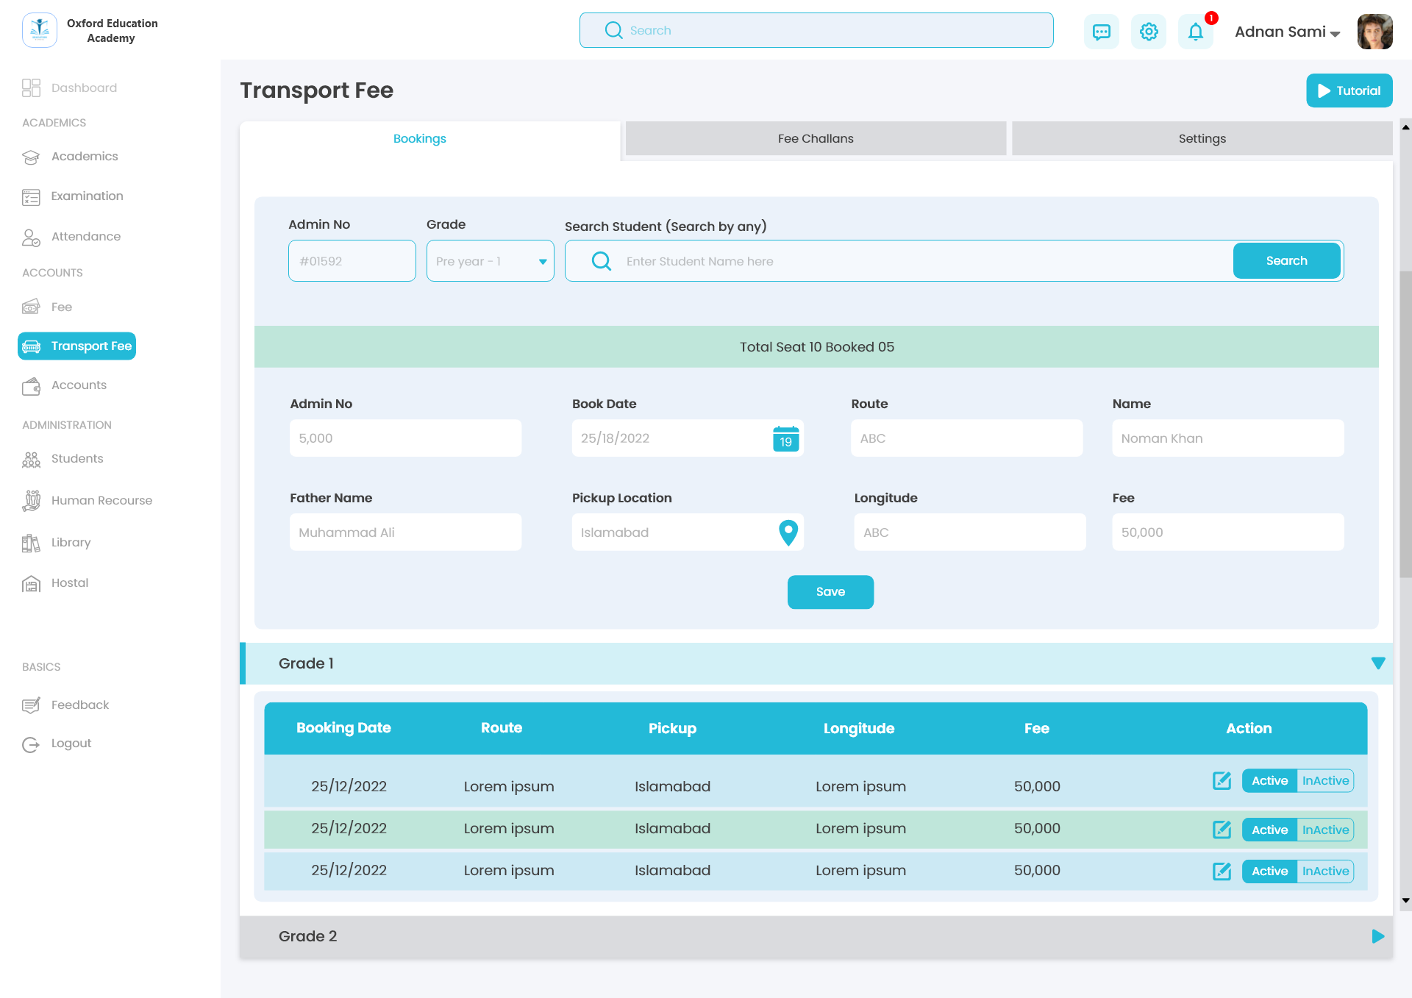Open the chat messages icon
Image resolution: width=1412 pixels, height=998 pixels.
pyautogui.click(x=1101, y=32)
